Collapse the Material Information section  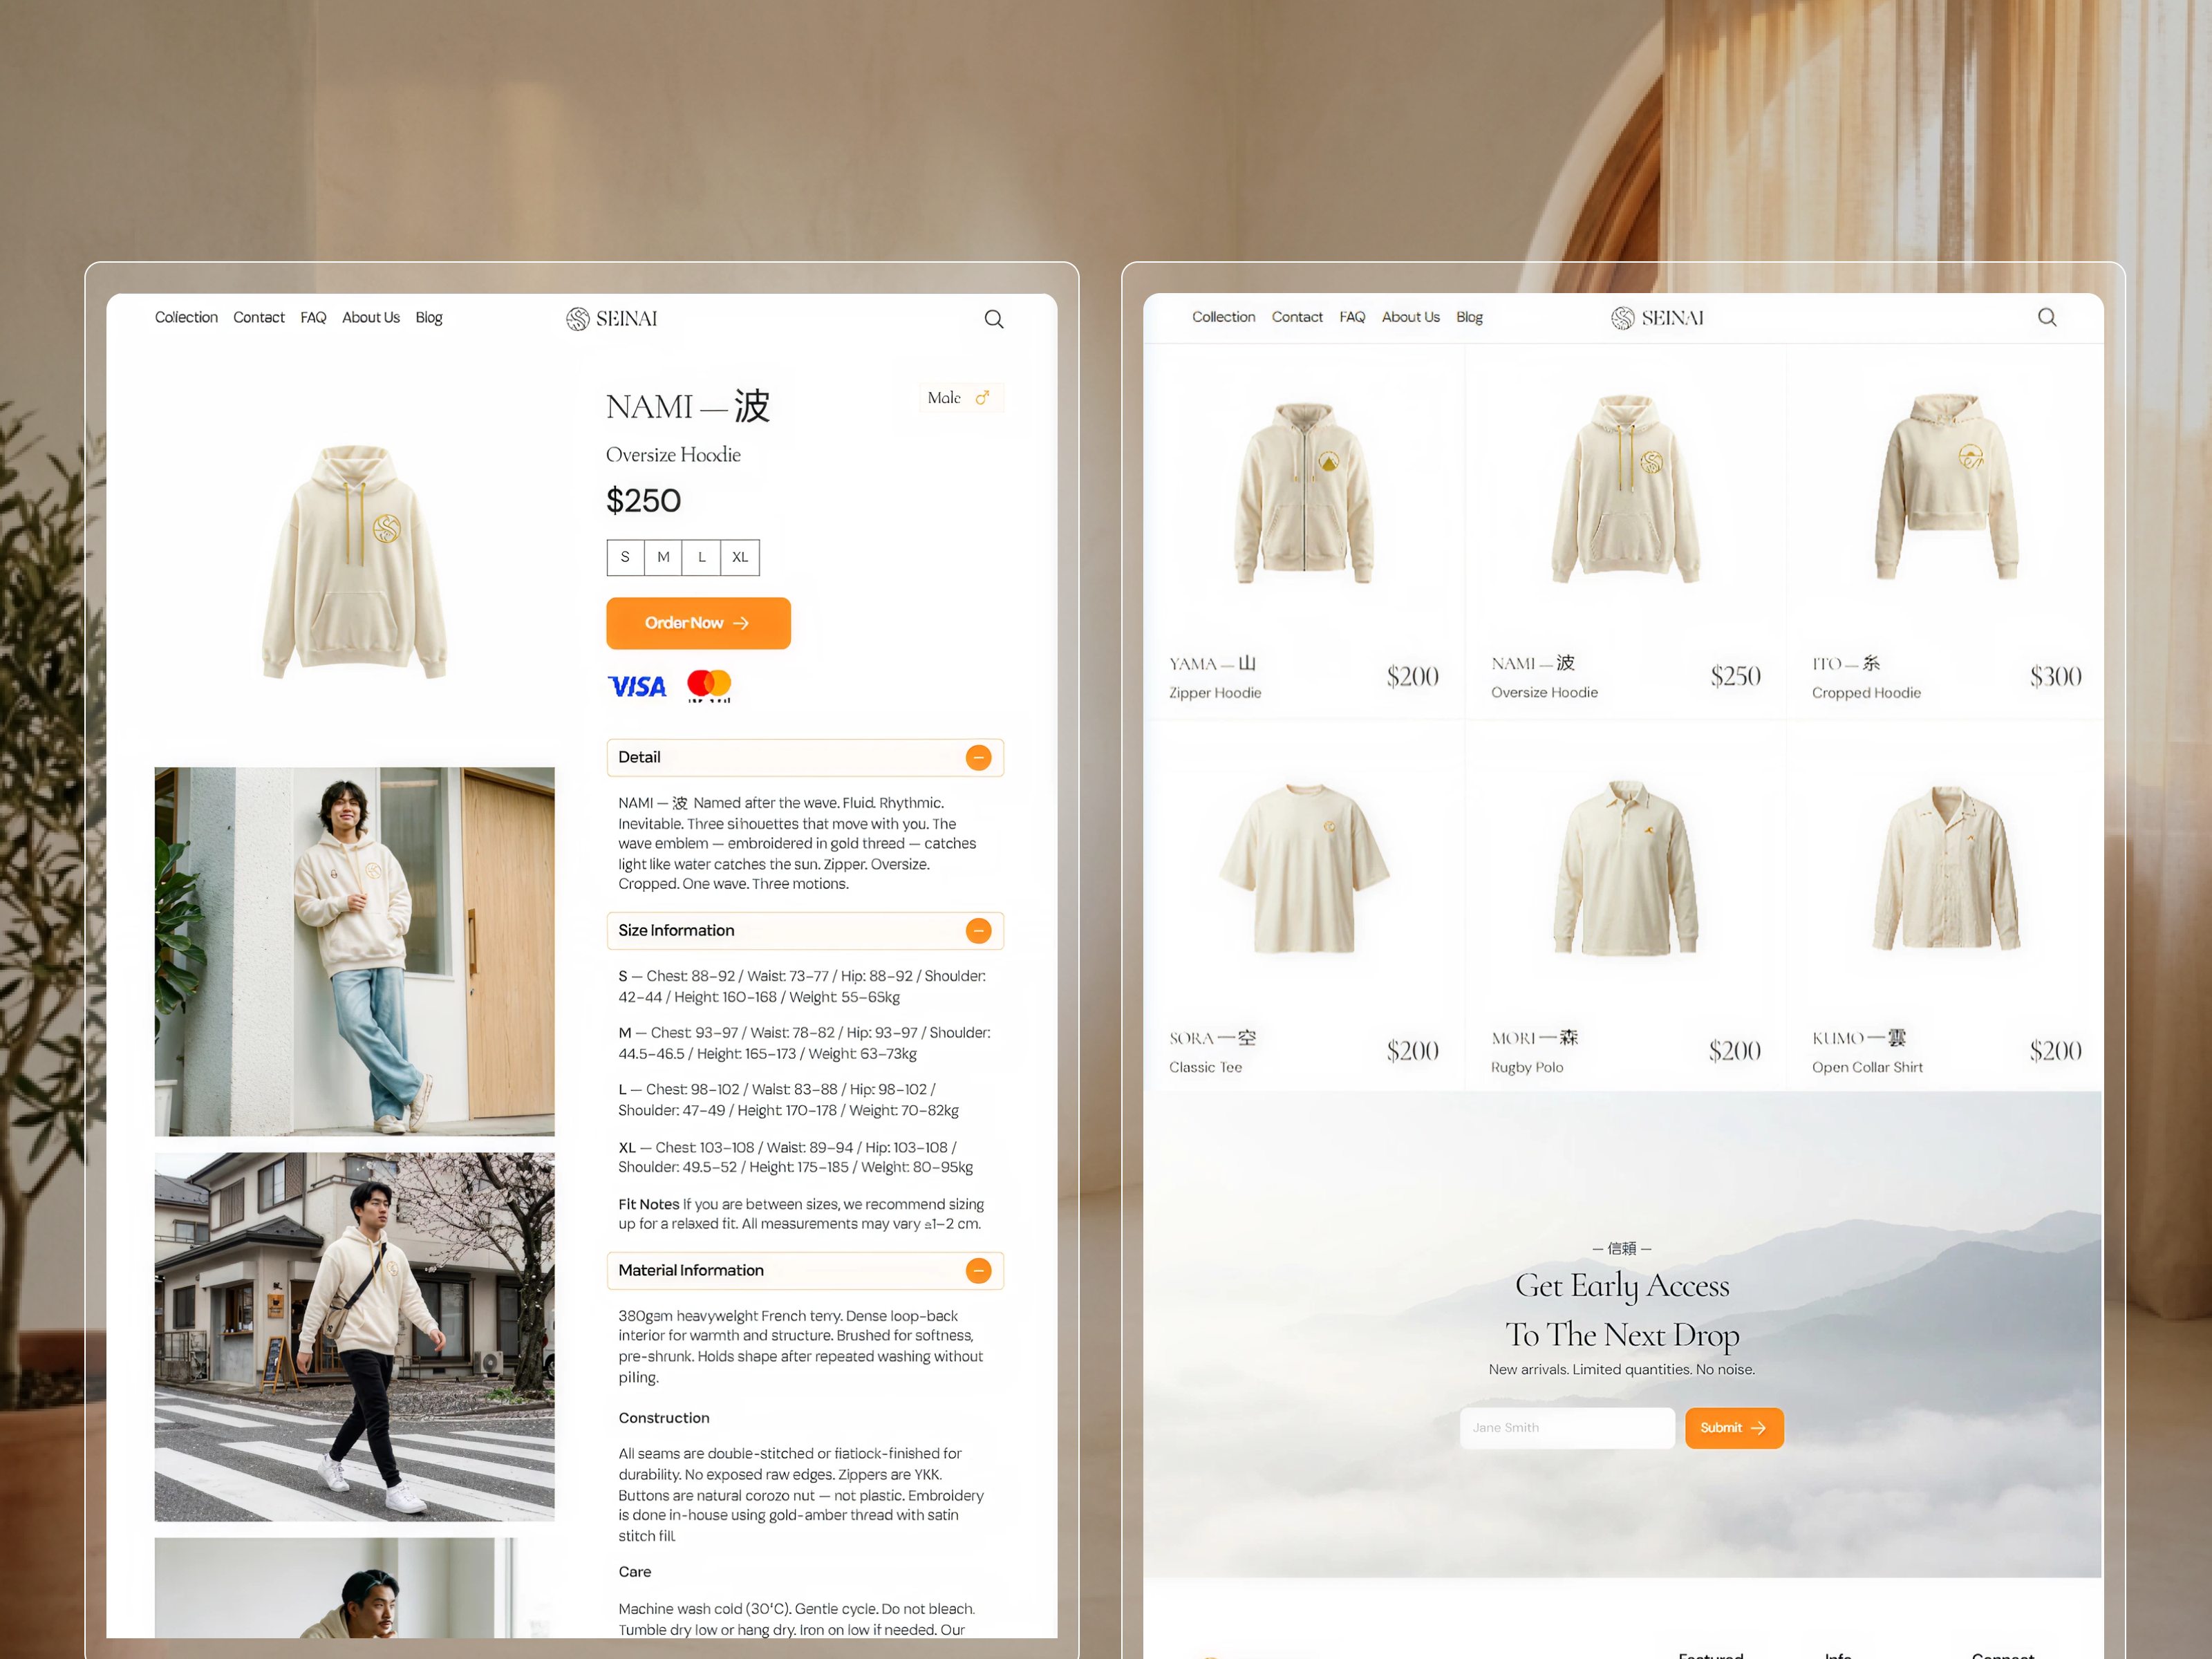coord(978,1271)
